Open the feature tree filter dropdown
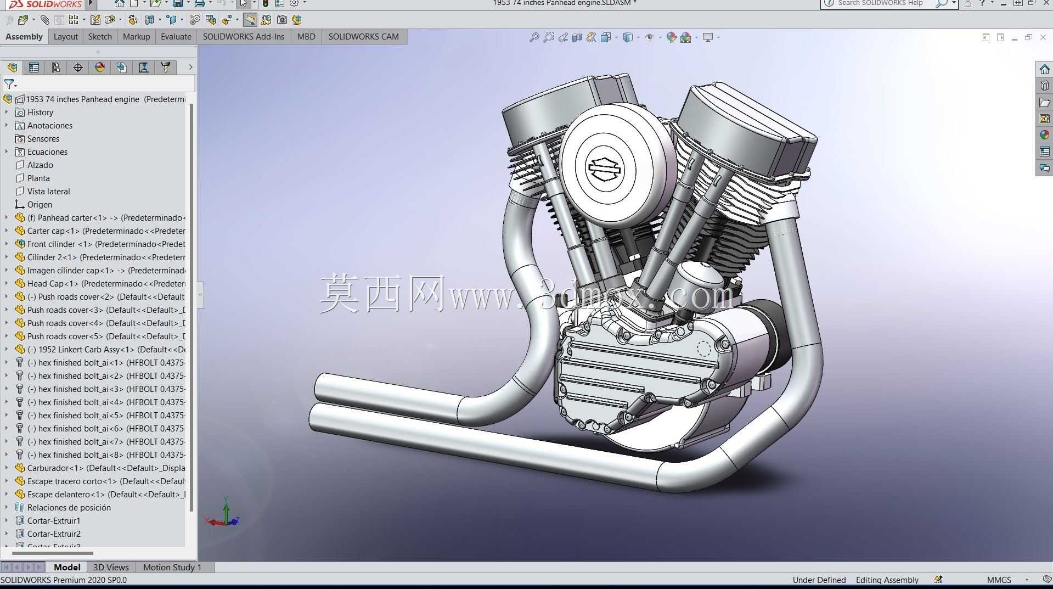 (10, 84)
